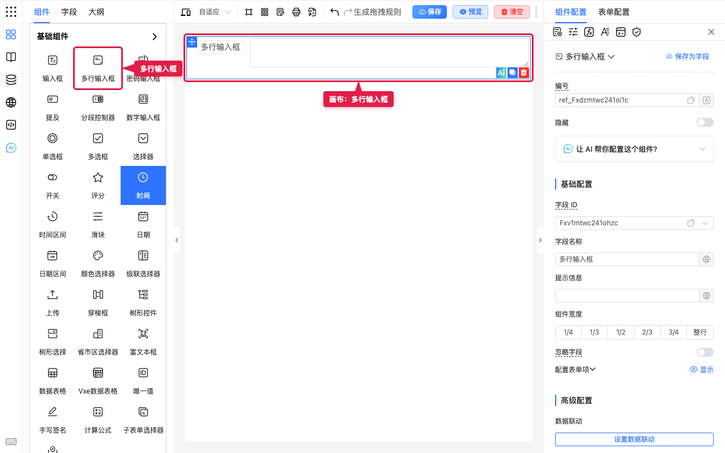The image size is (725, 453).
Task: Click the 预览 button
Action: point(471,12)
